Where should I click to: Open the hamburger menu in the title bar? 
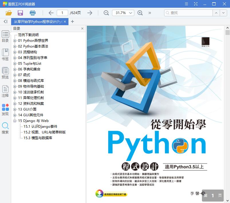coord(186,4)
